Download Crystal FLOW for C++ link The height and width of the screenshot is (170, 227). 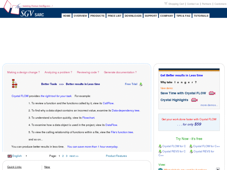pos(206,146)
